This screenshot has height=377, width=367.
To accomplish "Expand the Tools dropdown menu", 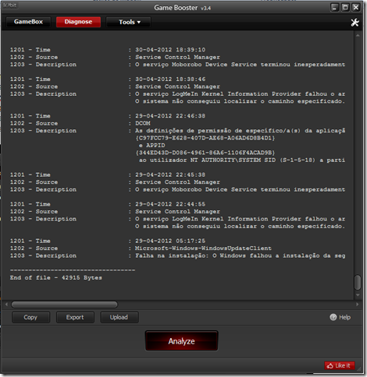I will click(x=128, y=22).
